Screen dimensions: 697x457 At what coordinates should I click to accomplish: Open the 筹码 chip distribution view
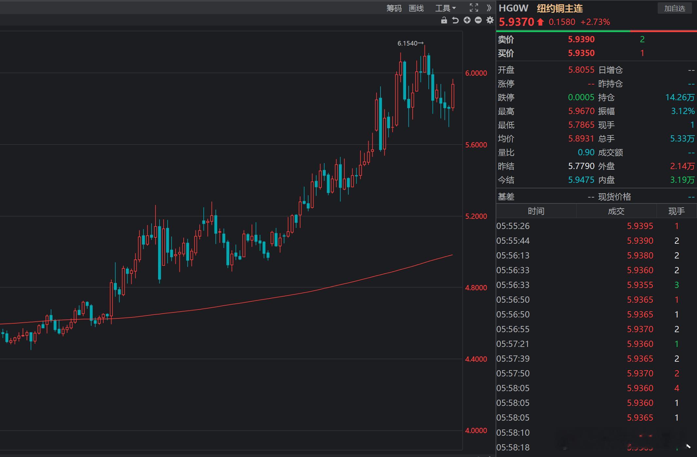[x=394, y=8]
